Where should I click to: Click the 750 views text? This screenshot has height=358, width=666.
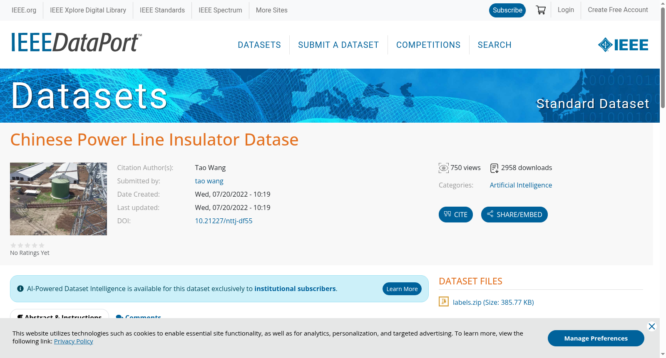465,168
